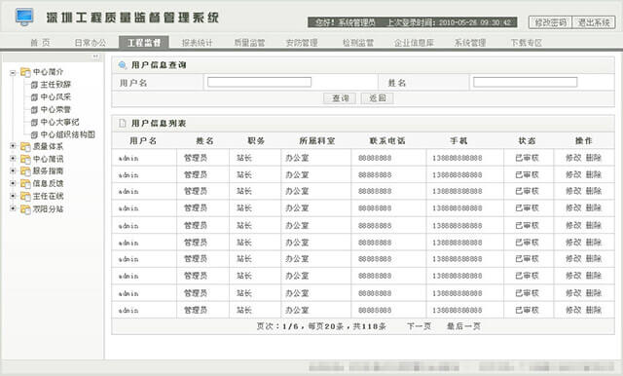The height and width of the screenshot is (376, 623).
Task: Click the sidebar collapse arrows icon
Action: pos(95,56)
